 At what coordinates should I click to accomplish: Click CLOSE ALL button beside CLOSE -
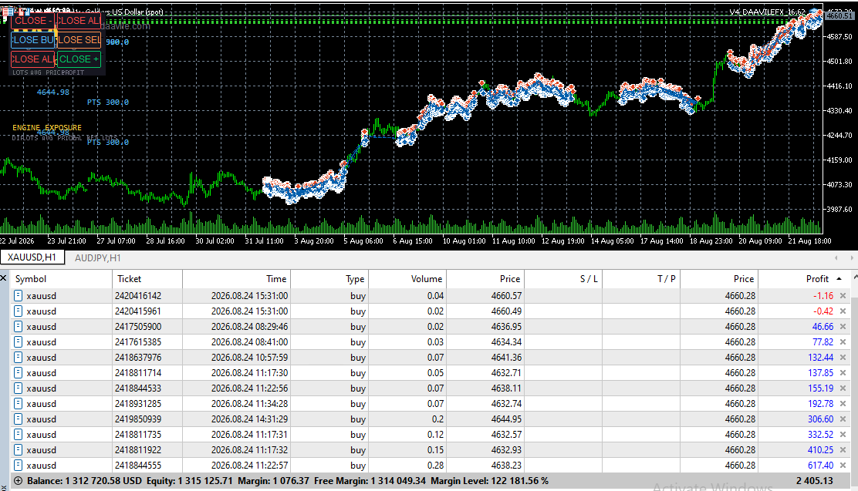(x=79, y=21)
